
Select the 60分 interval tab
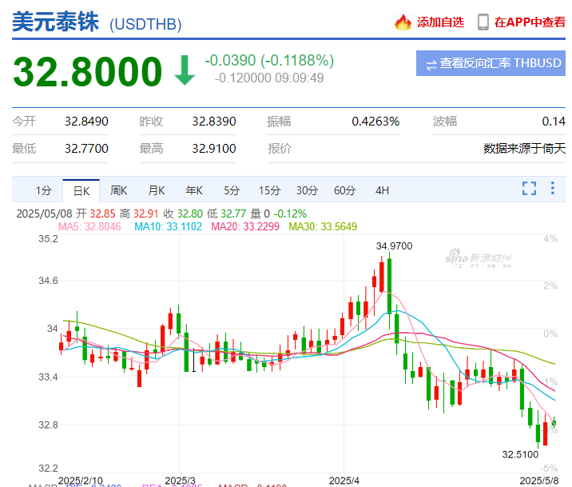(x=345, y=190)
